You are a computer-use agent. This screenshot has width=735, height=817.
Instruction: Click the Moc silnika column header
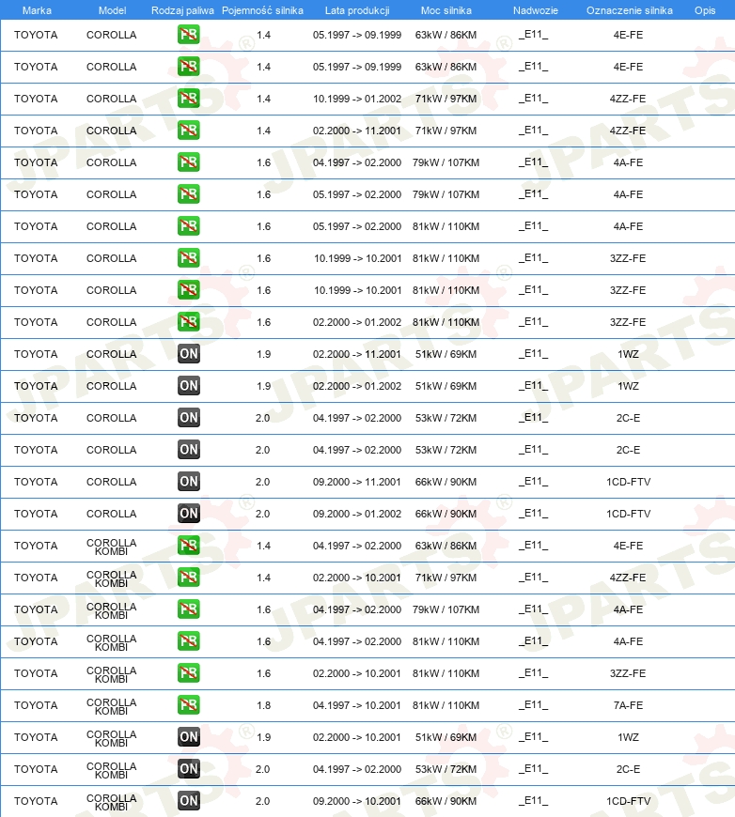coord(446,10)
